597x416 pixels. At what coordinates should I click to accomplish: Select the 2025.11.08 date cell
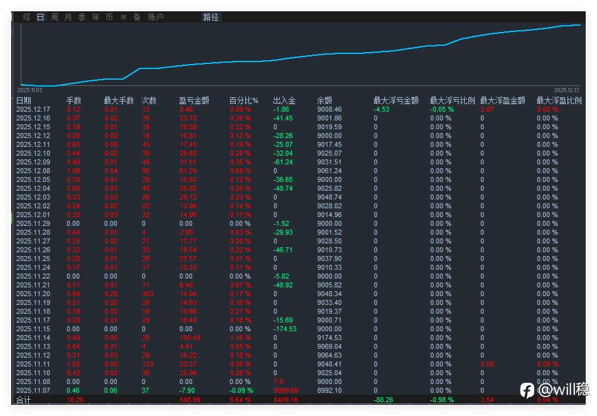[x=33, y=381]
